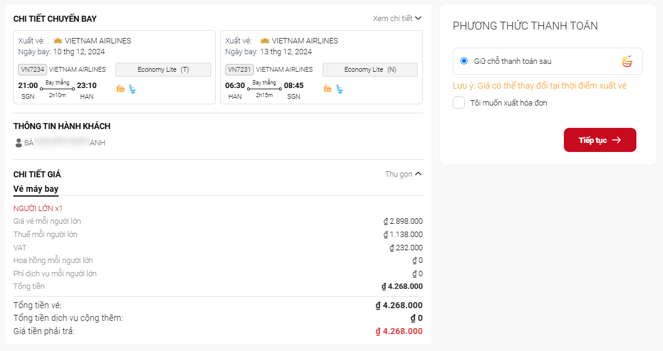Click the 'CHI TIẾT GIÁ' heading
The height and width of the screenshot is (351, 663).
[x=37, y=174]
